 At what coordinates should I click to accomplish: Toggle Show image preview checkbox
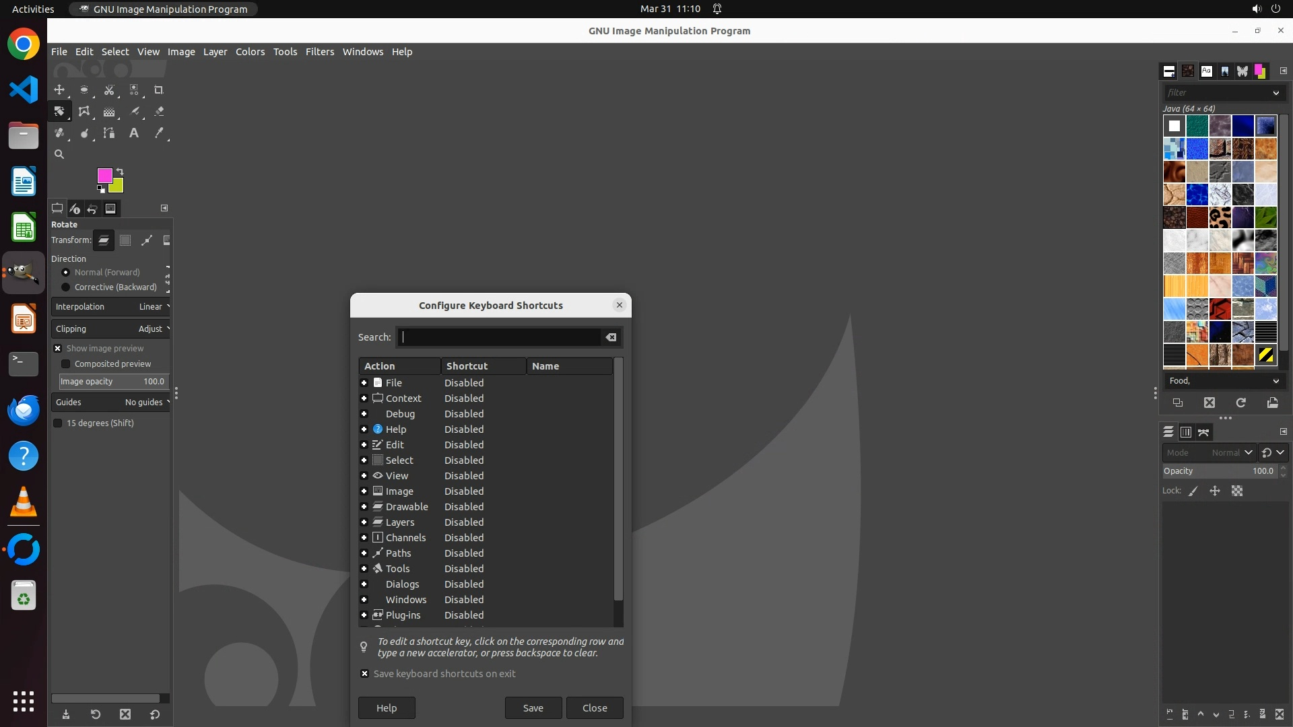58,349
